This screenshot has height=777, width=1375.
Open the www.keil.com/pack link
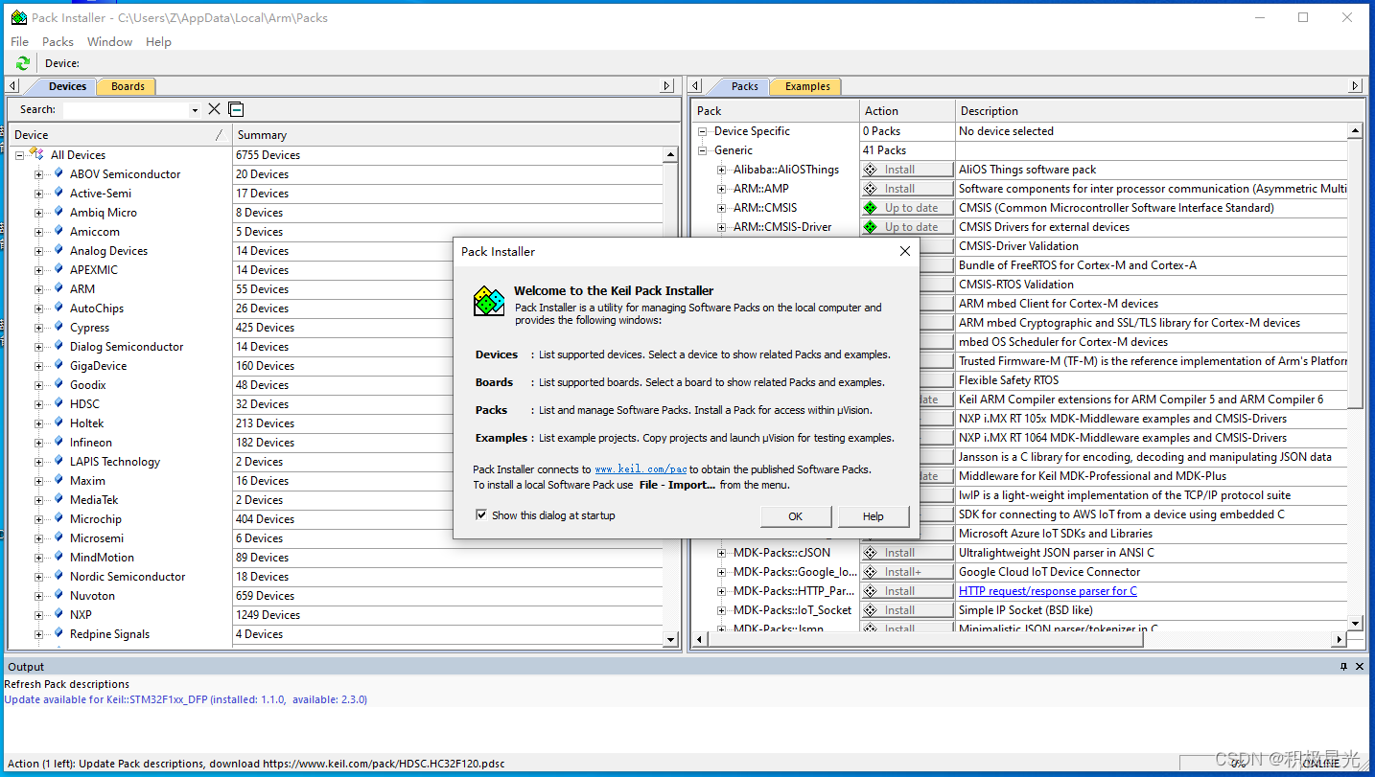tap(641, 469)
